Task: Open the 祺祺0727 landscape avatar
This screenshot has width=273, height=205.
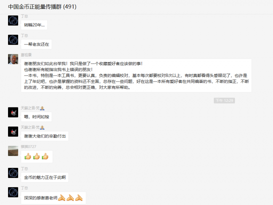Action: (13, 151)
